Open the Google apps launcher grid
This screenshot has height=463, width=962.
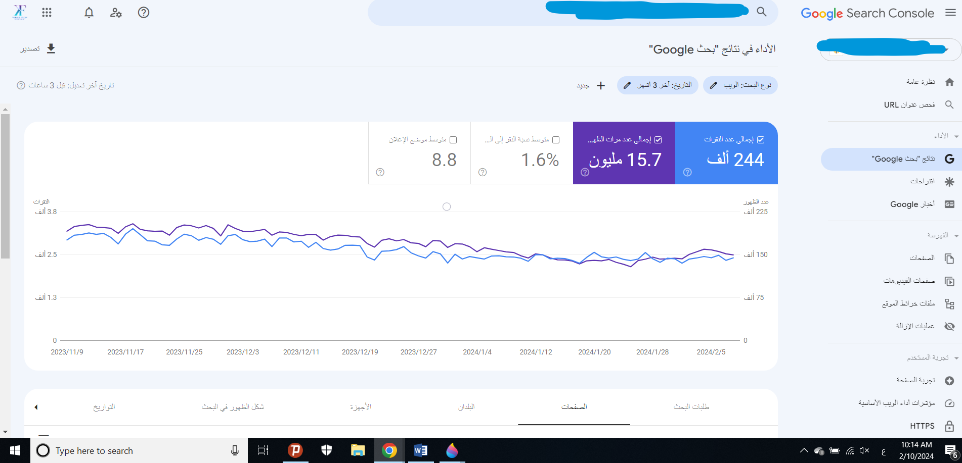point(47,13)
